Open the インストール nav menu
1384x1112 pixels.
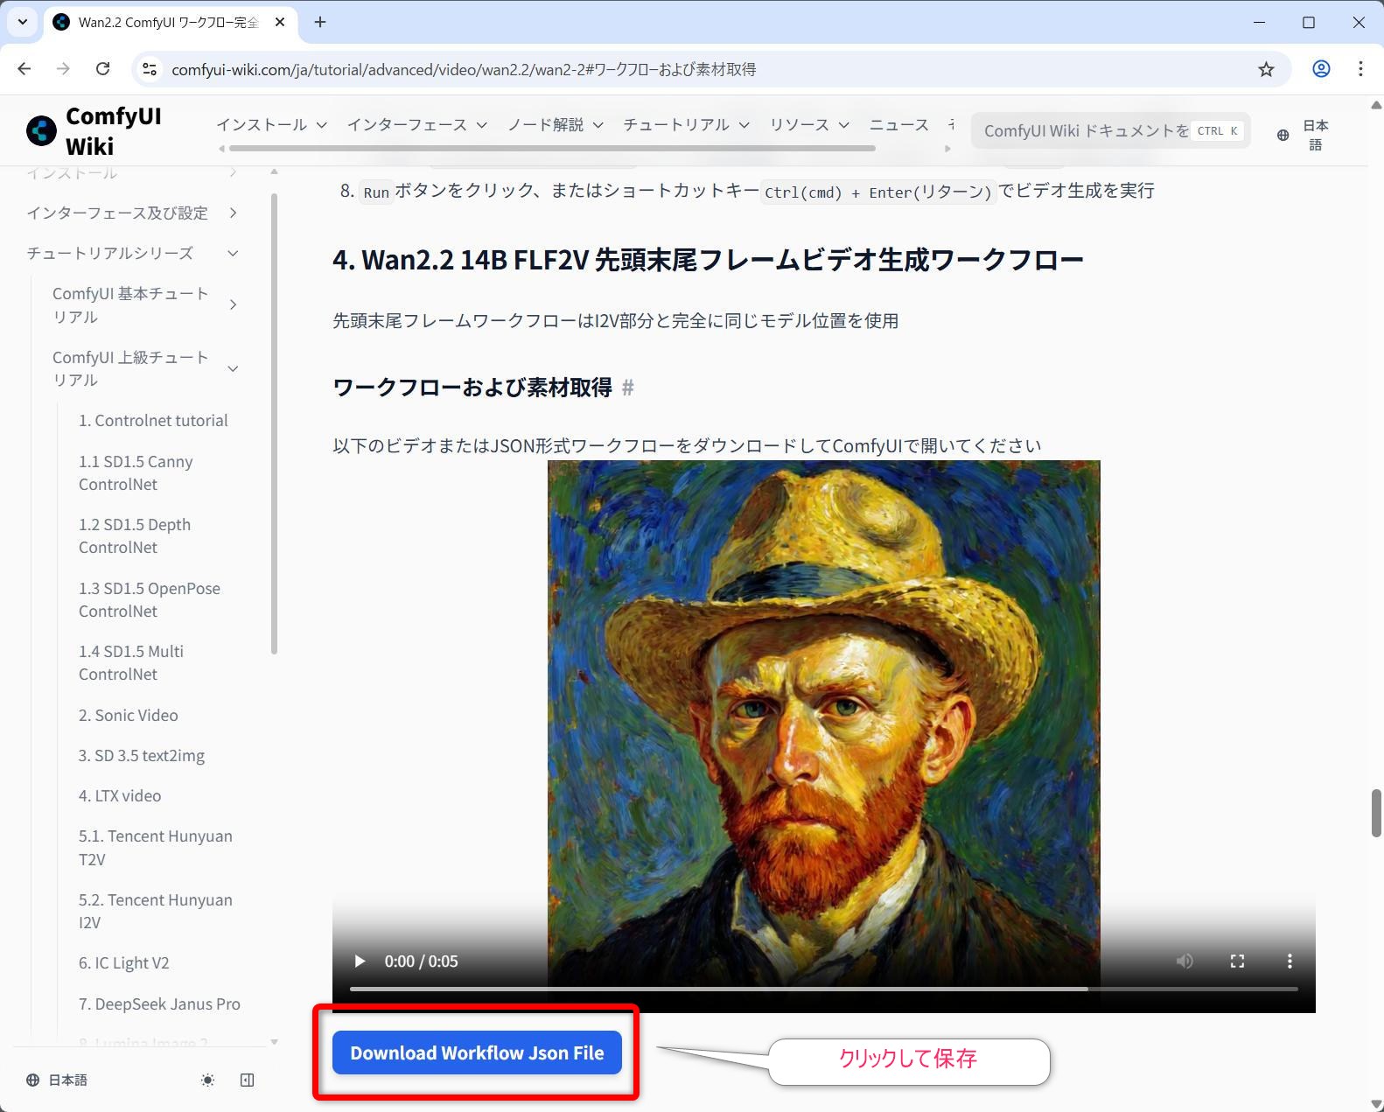[x=271, y=125]
